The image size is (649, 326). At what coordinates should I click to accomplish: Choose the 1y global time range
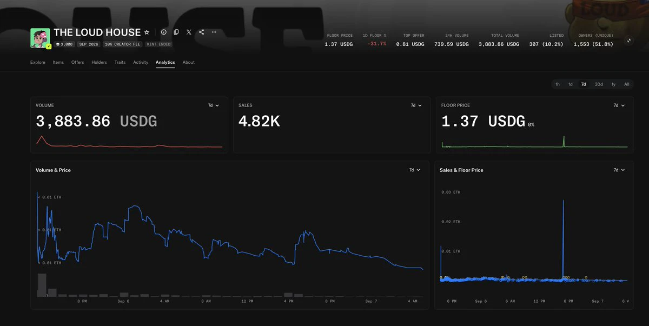coord(613,84)
